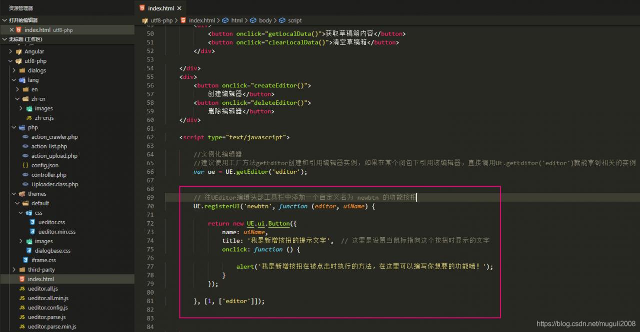Collapse the default folder chevron
The image size is (640, 332).
click(x=18, y=203)
